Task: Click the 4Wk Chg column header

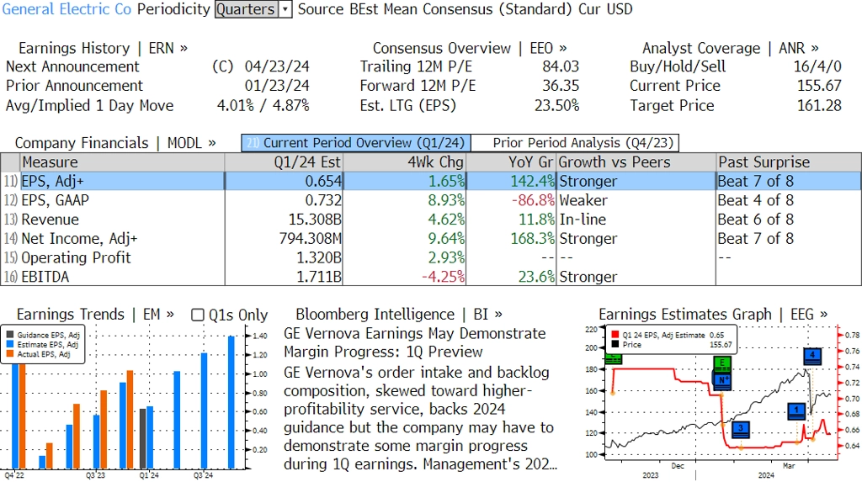Action: tap(405, 162)
